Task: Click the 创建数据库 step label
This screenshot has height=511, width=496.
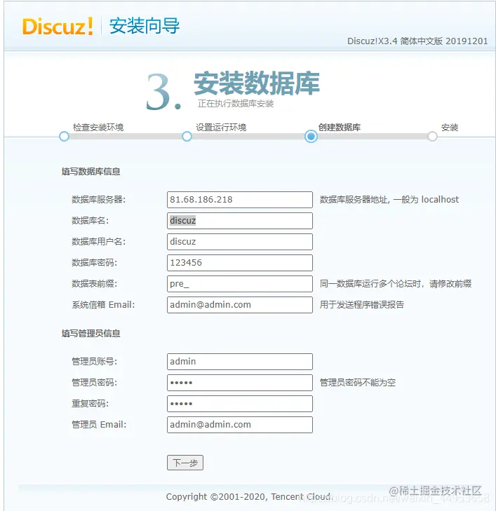Action: [339, 128]
